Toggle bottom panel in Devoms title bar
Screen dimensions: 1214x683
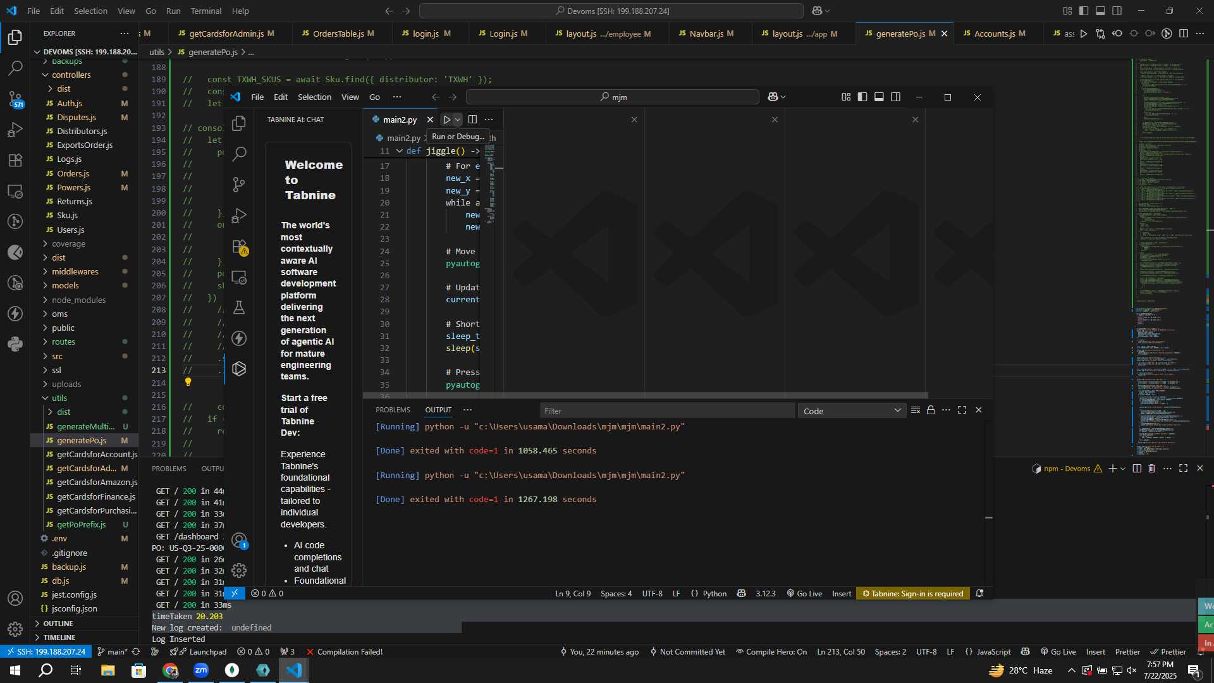pyautogui.click(x=1100, y=11)
